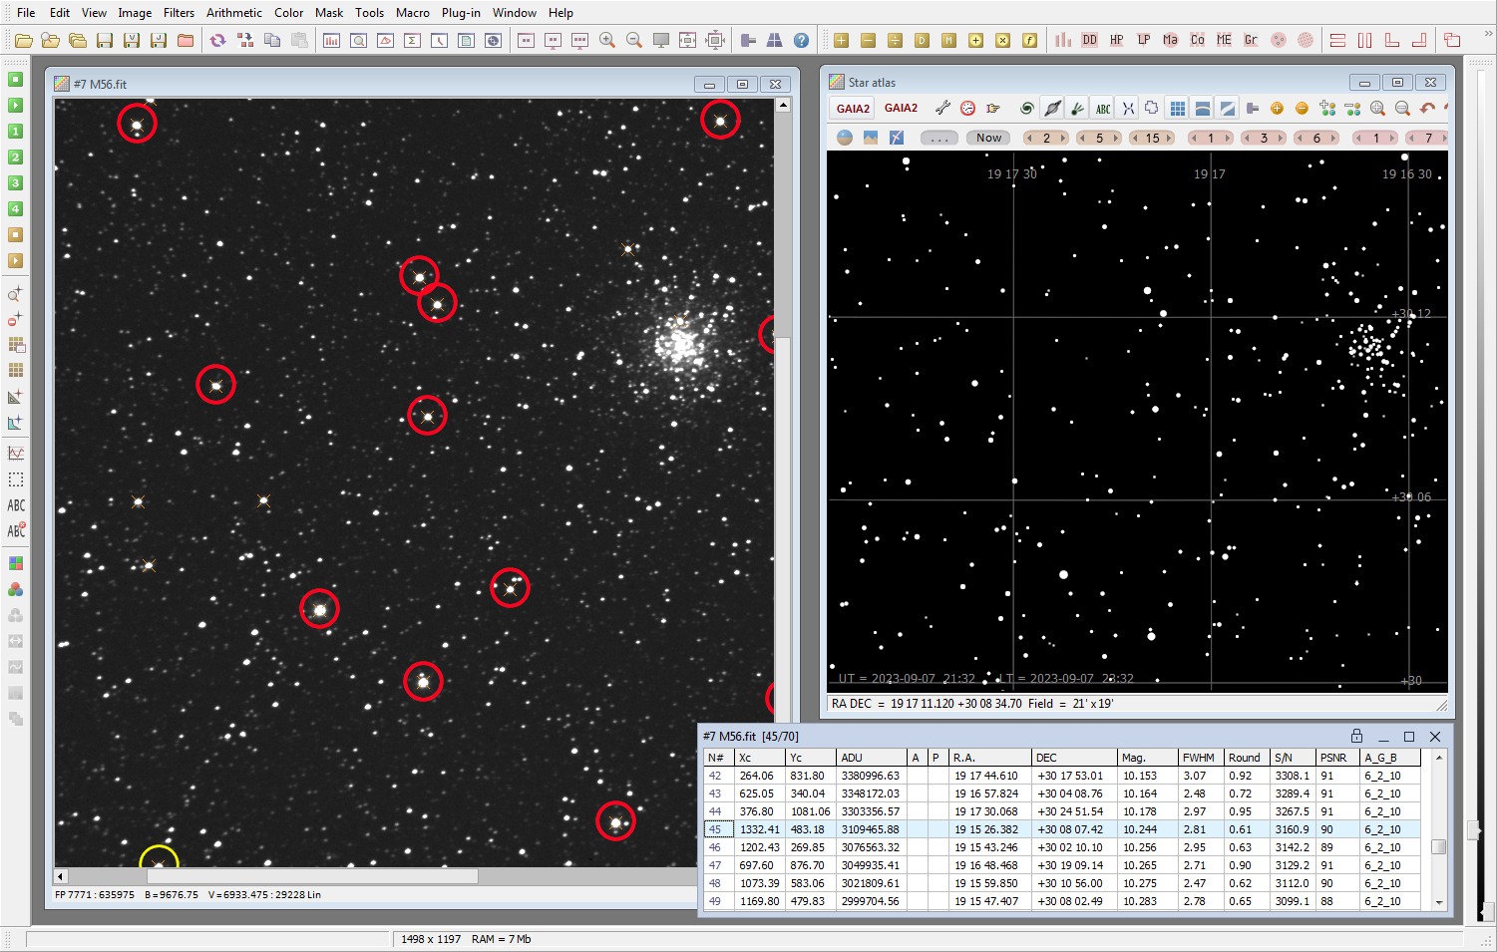
Task: Open the Macro menu
Action: pyautogui.click(x=412, y=13)
